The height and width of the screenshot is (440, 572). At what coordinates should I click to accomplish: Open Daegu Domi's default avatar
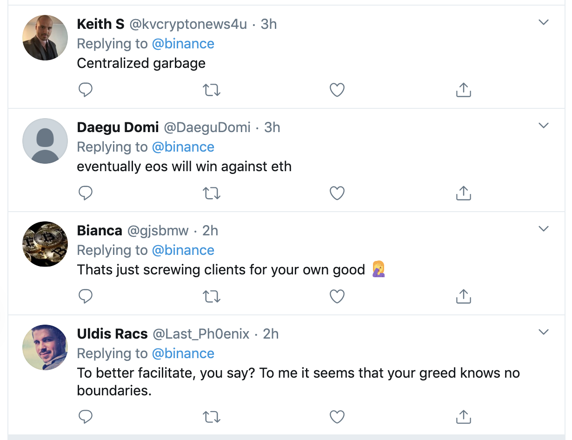pos(45,141)
